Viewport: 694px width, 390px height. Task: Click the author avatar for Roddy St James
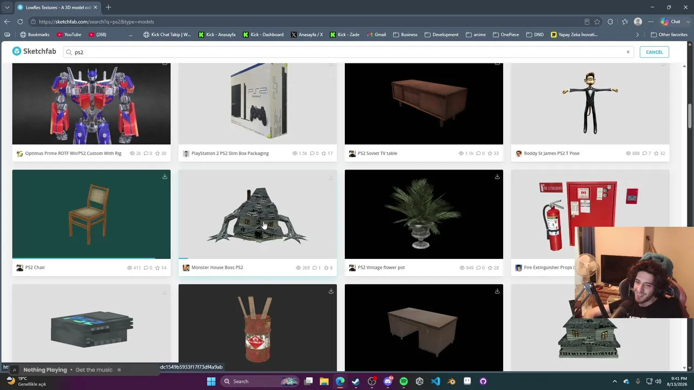[518, 154]
